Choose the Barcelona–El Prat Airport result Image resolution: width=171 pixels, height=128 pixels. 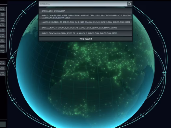point(85,17)
